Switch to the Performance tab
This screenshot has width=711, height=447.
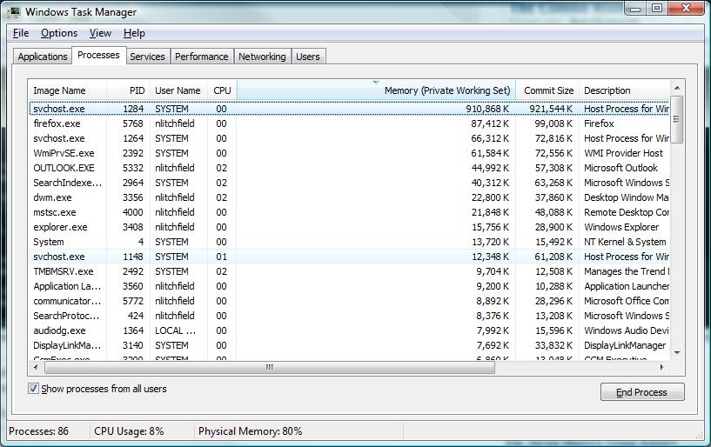point(201,57)
